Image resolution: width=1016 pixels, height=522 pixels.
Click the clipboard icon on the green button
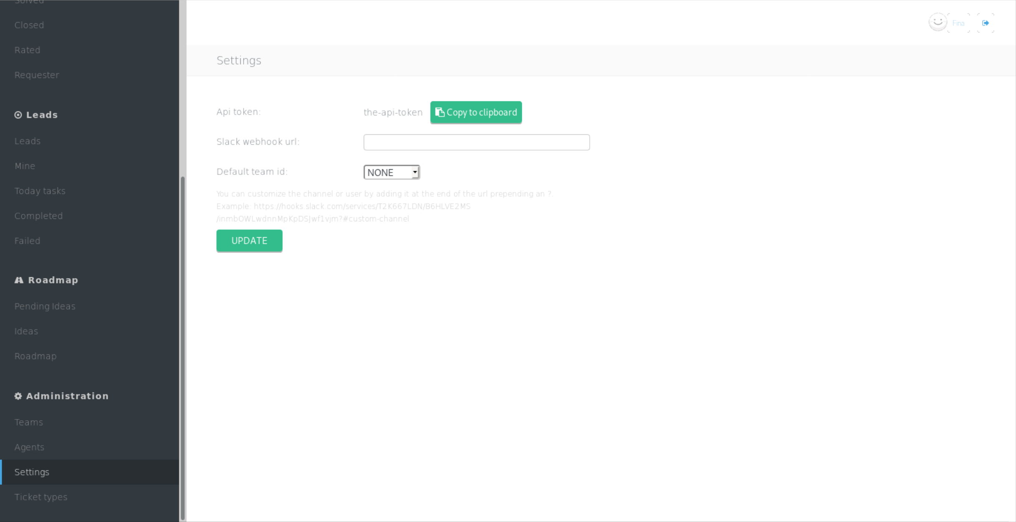pos(441,112)
